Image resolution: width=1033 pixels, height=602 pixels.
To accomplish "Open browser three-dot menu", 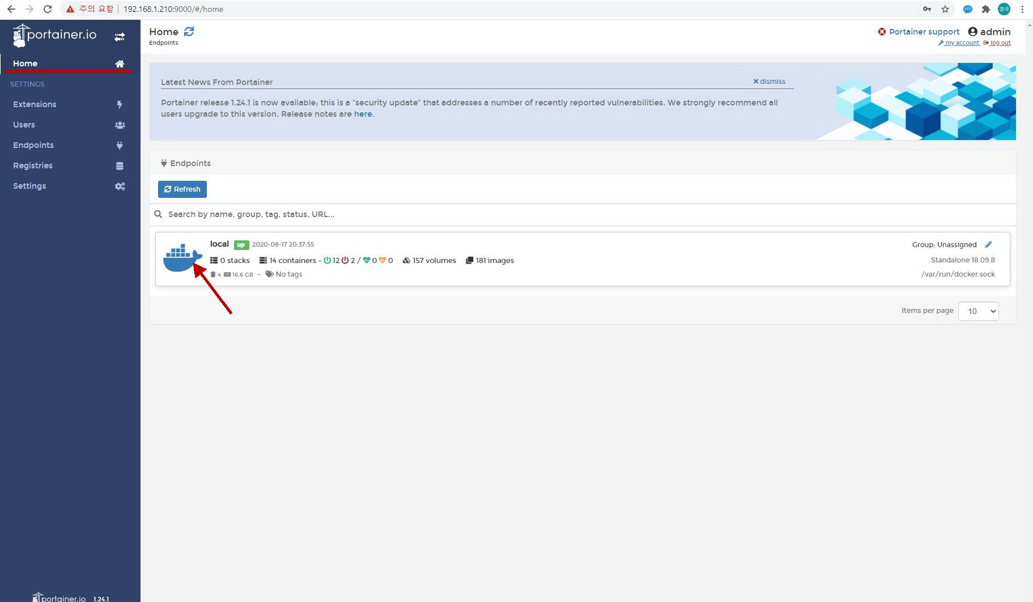I will pyautogui.click(x=1022, y=9).
